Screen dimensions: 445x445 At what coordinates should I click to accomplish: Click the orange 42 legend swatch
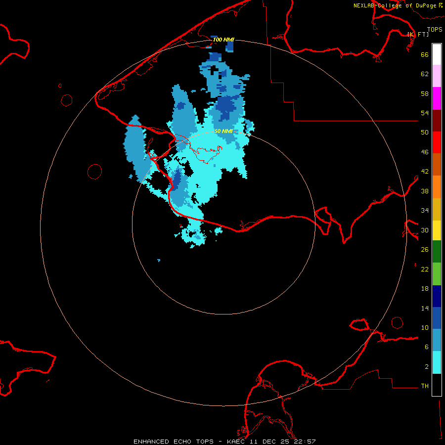(x=437, y=187)
